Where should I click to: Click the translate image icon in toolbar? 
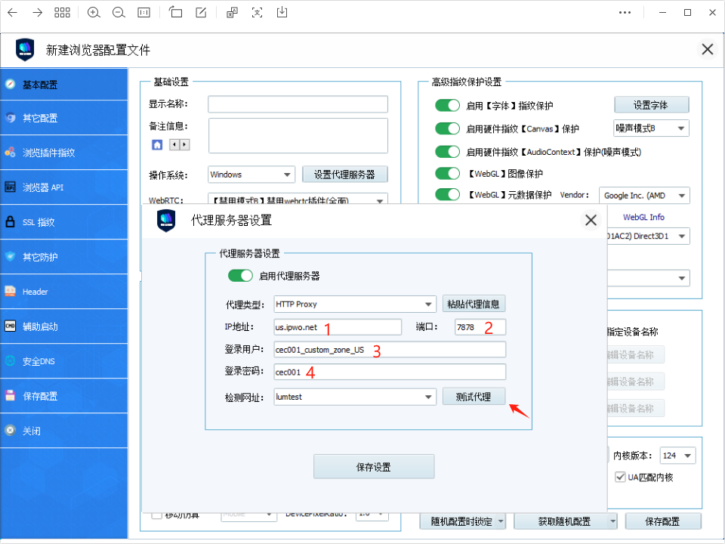[x=232, y=13]
